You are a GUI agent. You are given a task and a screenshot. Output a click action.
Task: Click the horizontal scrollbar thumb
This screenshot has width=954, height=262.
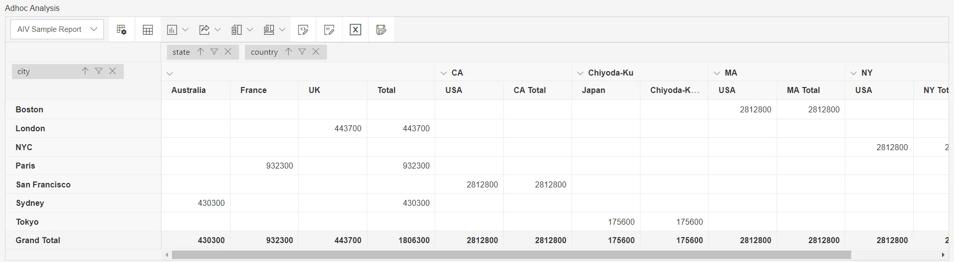(x=511, y=255)
